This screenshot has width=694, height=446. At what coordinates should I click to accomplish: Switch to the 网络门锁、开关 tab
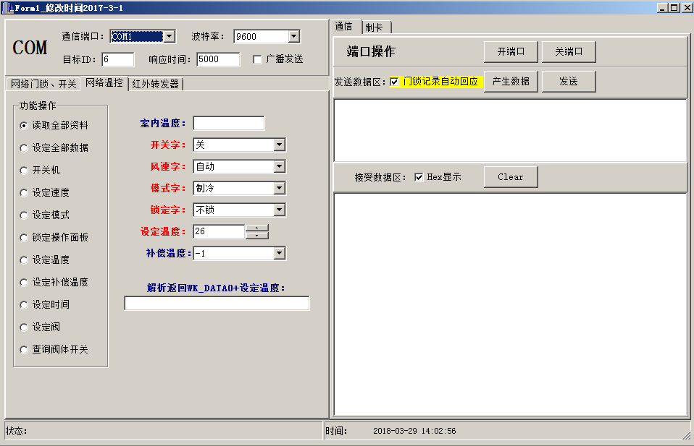pyautogui.click(x=43, y=84)
